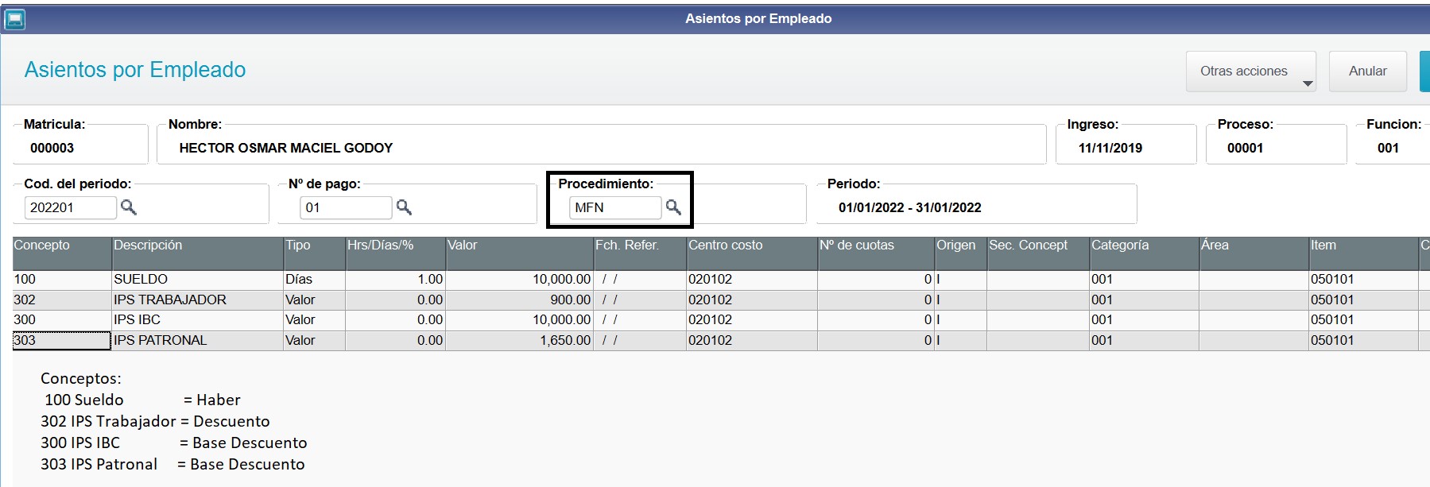Click Tipo Valor in IPS PATRONAL row
Screen dimensions: 1430x487
(x=315, y=341)
